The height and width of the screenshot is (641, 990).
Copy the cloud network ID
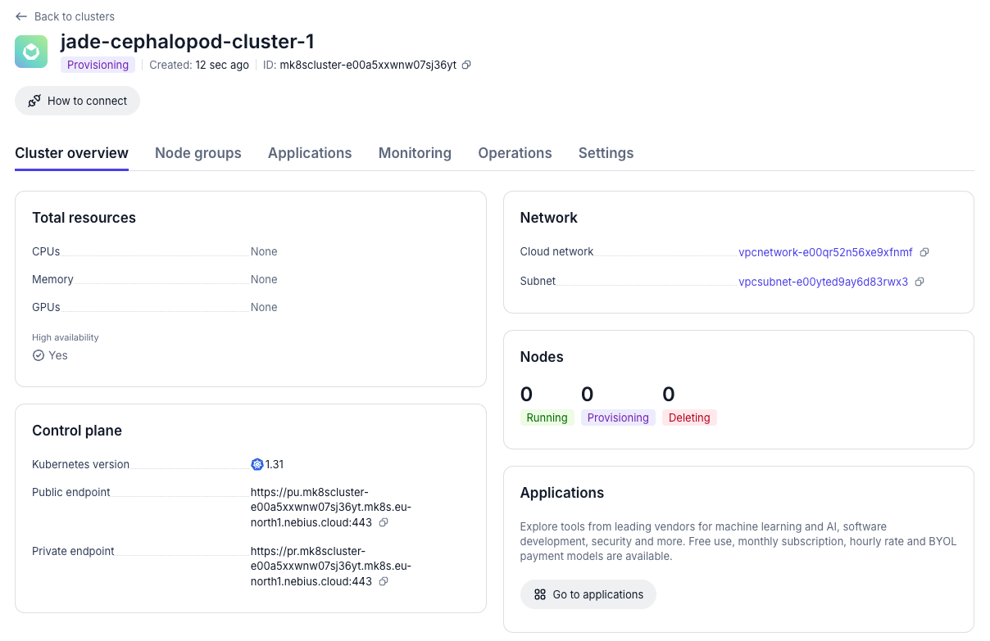924,252
